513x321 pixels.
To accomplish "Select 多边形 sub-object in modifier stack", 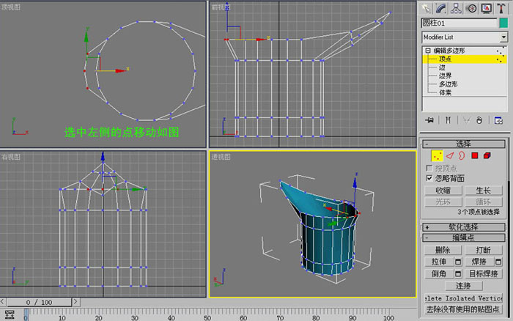I will (x=448, y=84).
